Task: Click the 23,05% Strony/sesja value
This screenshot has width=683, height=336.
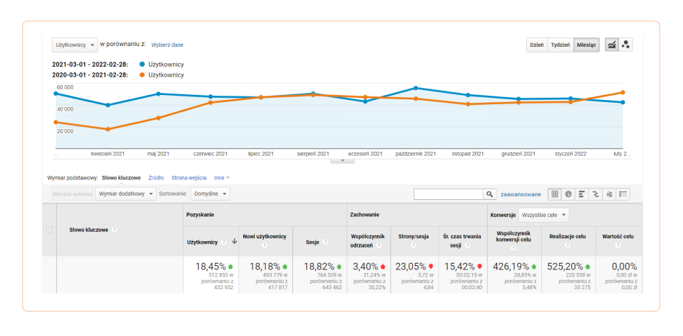Action: (x=411, y=267)
